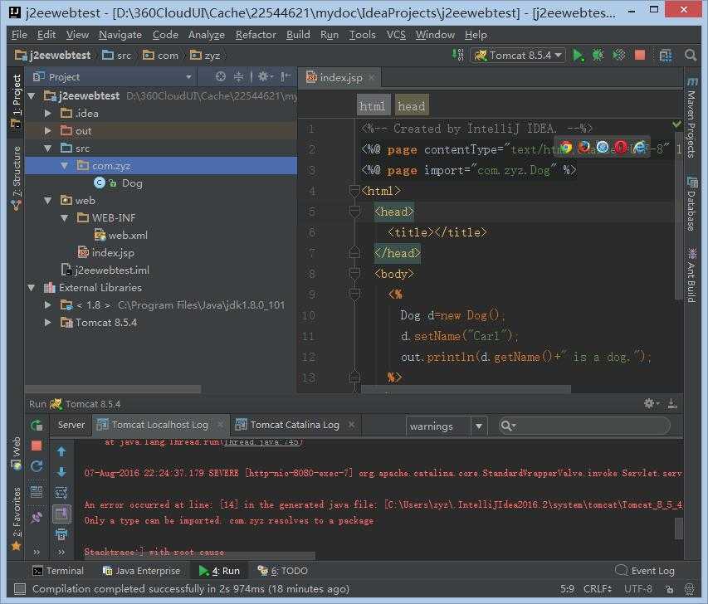Open page in Firefox browser icon

(583, 147)
